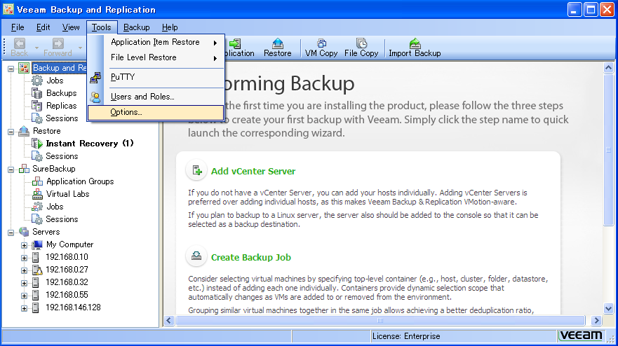The height and width of the screenshot is (346, 618).
Task: Select Sessions under the SureBackup node
Action: 62,219
